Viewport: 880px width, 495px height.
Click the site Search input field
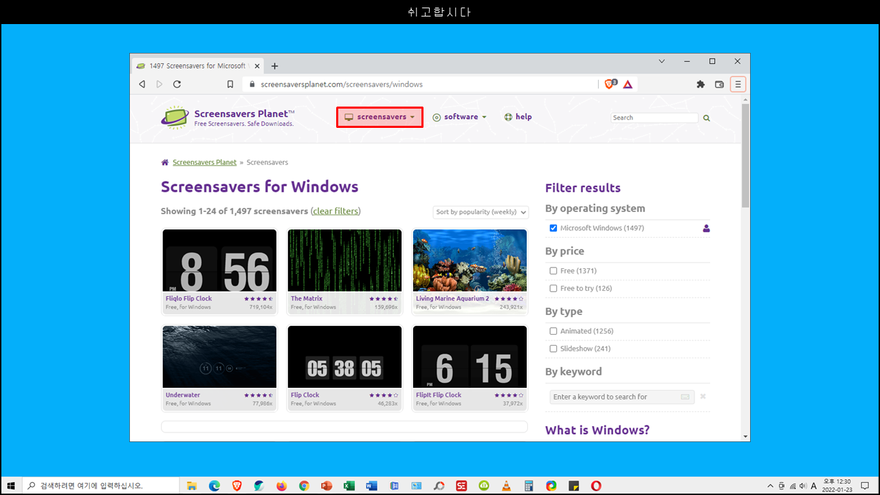tap(654, 118)
